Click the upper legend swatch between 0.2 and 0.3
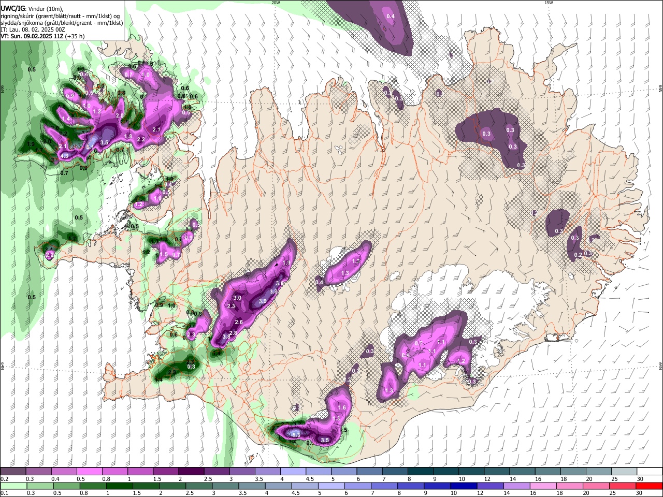This screenshot has height=497, width=663. pos(13,471)
